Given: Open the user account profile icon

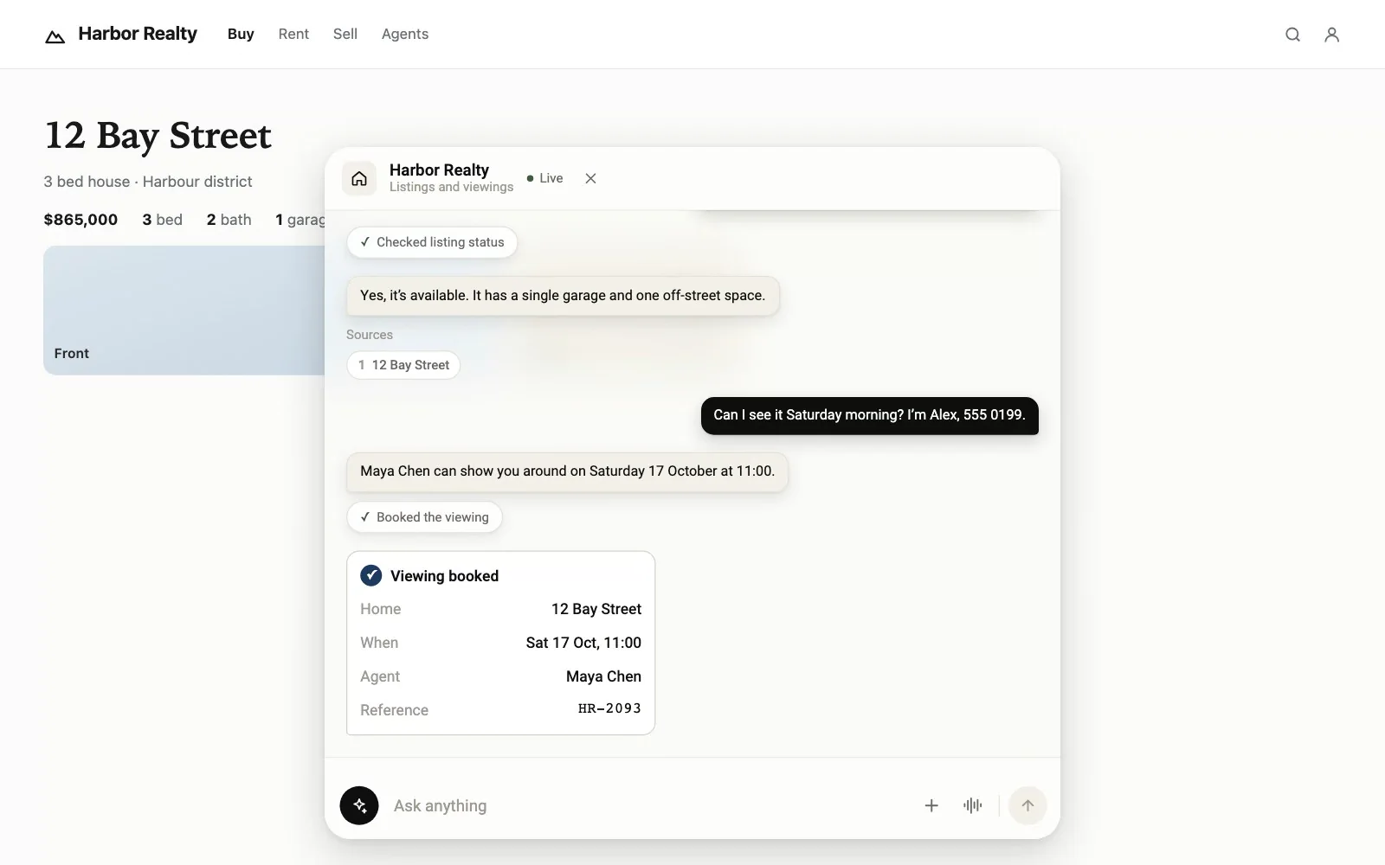Looking at the screenshot, I should pyautogui.click(x=1332, y=35).
